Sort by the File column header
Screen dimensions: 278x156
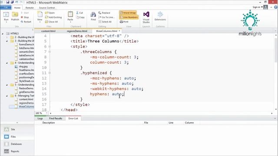point(146,123)
